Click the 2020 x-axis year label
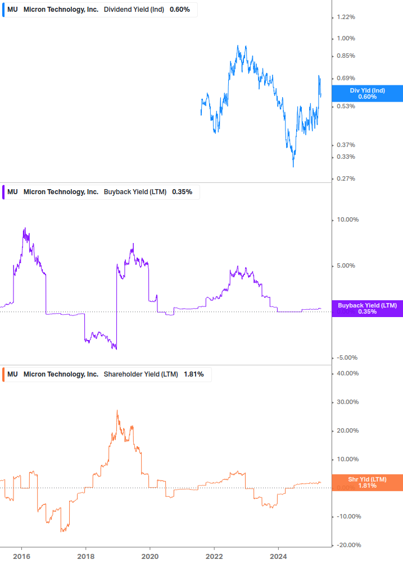The width and height of the screenshot is (403, 564). (x=150, y=557)
